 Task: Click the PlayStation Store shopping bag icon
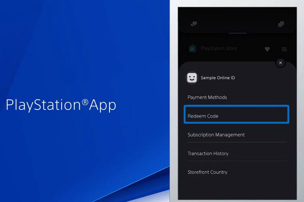click(193, 48)
